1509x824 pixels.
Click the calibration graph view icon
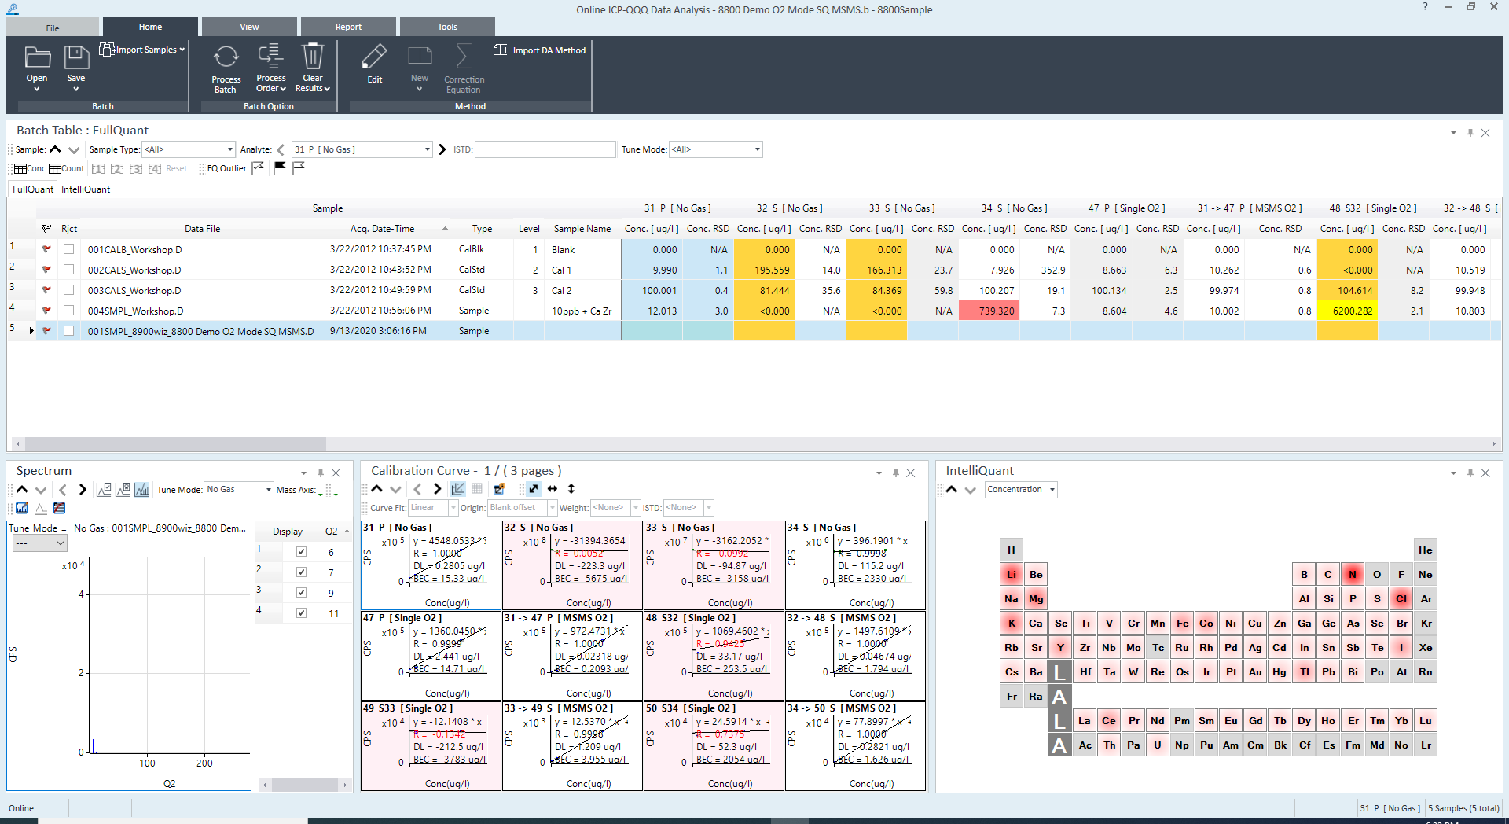coord(457,489)
